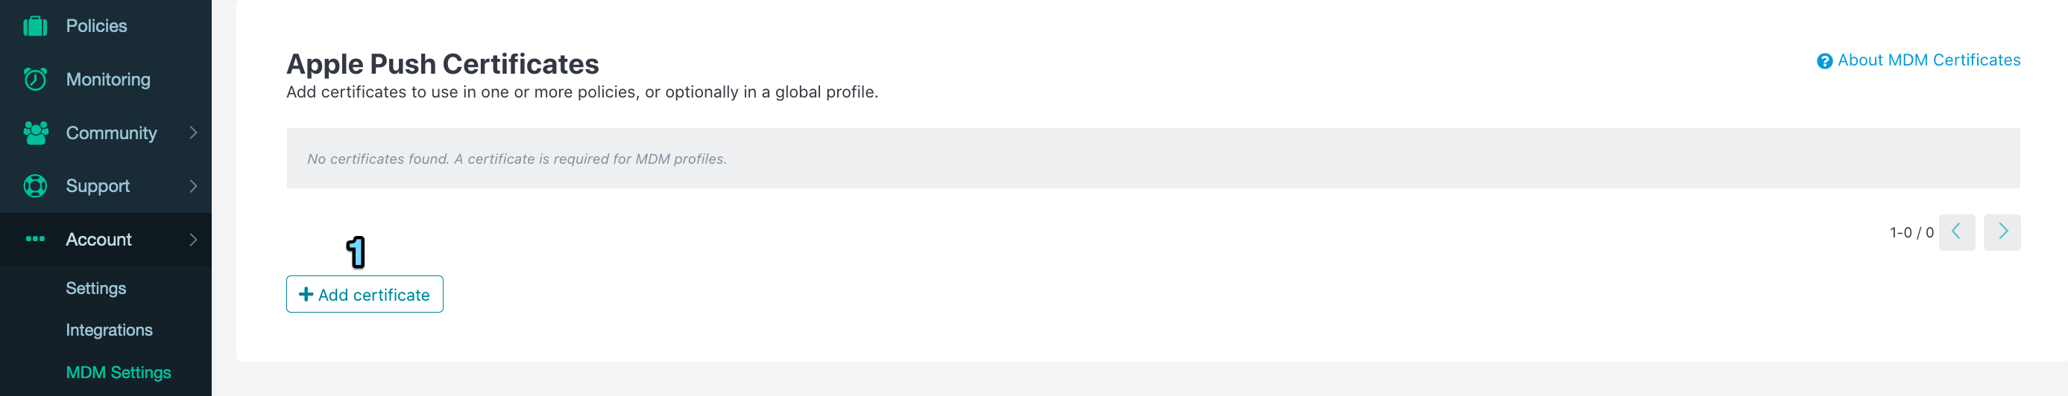Expand the Community submenu chevron
The width and height of the screenshot is (2068, 396).
point(192,133)
